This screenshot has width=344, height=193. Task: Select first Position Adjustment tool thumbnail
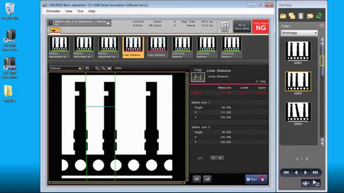tap(59, 47)
